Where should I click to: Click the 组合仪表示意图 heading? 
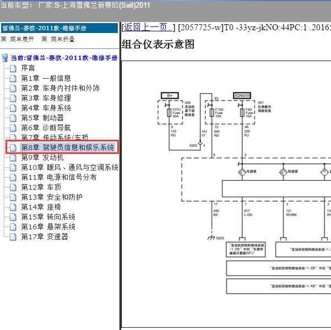(x=158, y=45)
